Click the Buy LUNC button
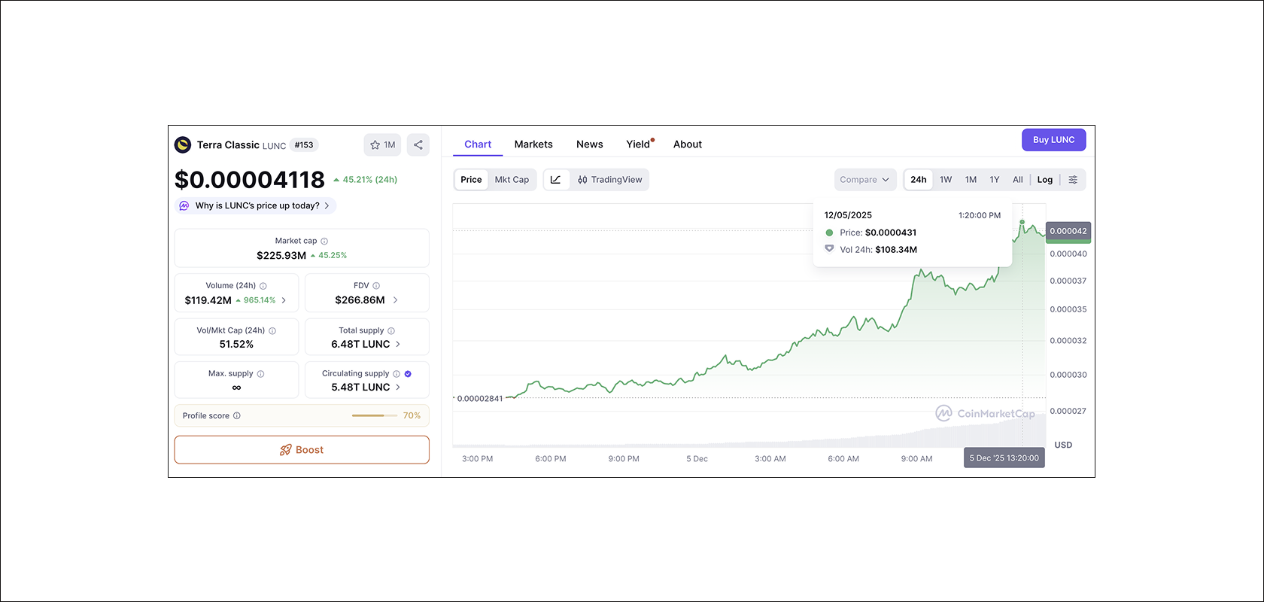The height and width of the screenshot is (602, 1264). [x=1053, y=140]
